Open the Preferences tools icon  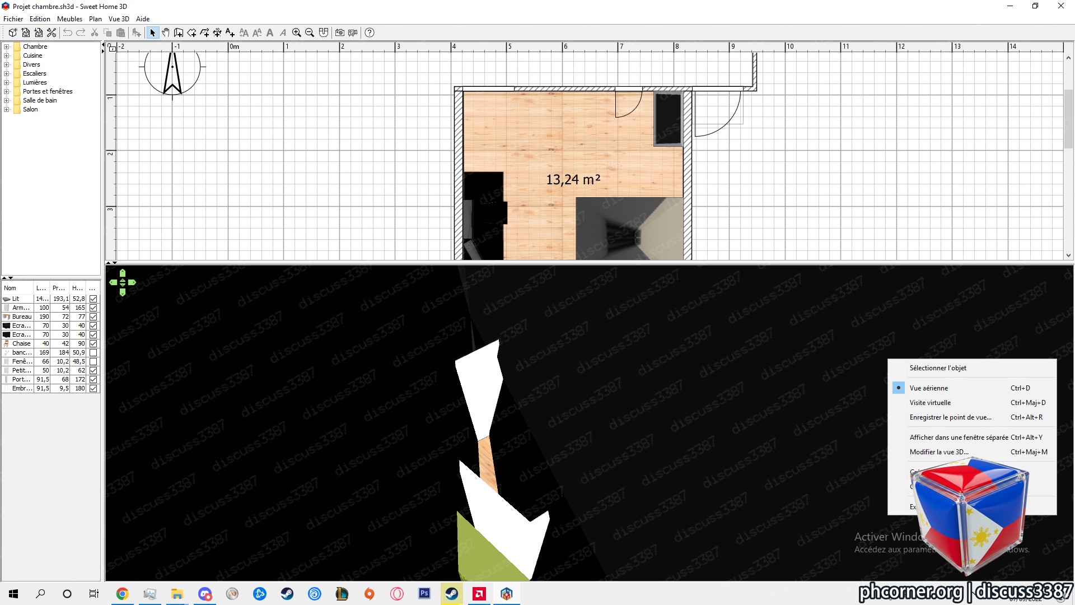52,32
